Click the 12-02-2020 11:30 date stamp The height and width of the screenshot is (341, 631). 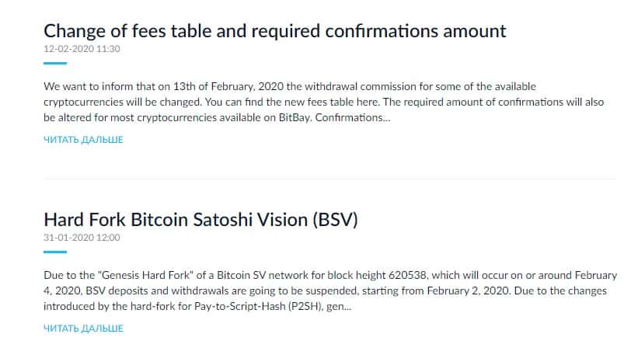(82, 48)
